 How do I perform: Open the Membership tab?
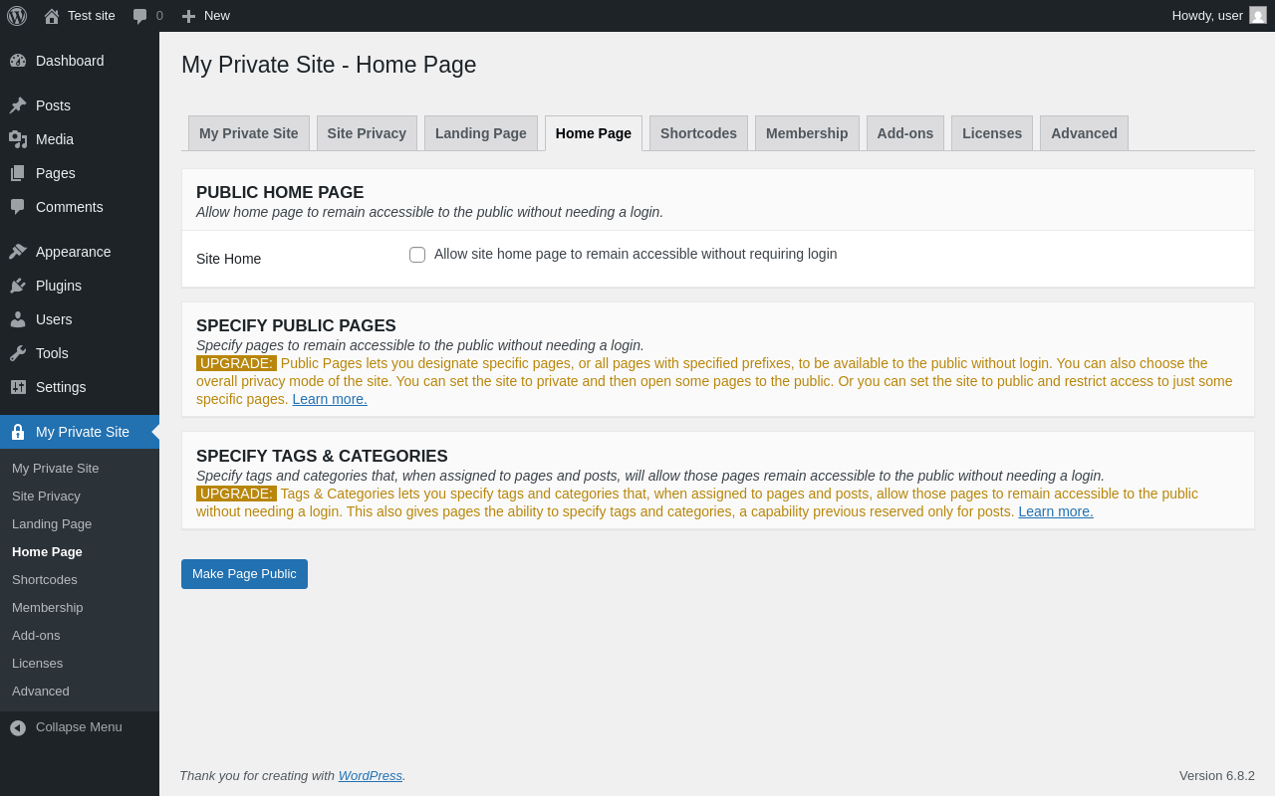coord(807,133)
